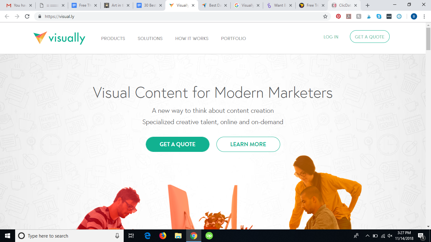Open the Upwork app in the taskbar
Viewport: 431px width, 242px height.
209,236
